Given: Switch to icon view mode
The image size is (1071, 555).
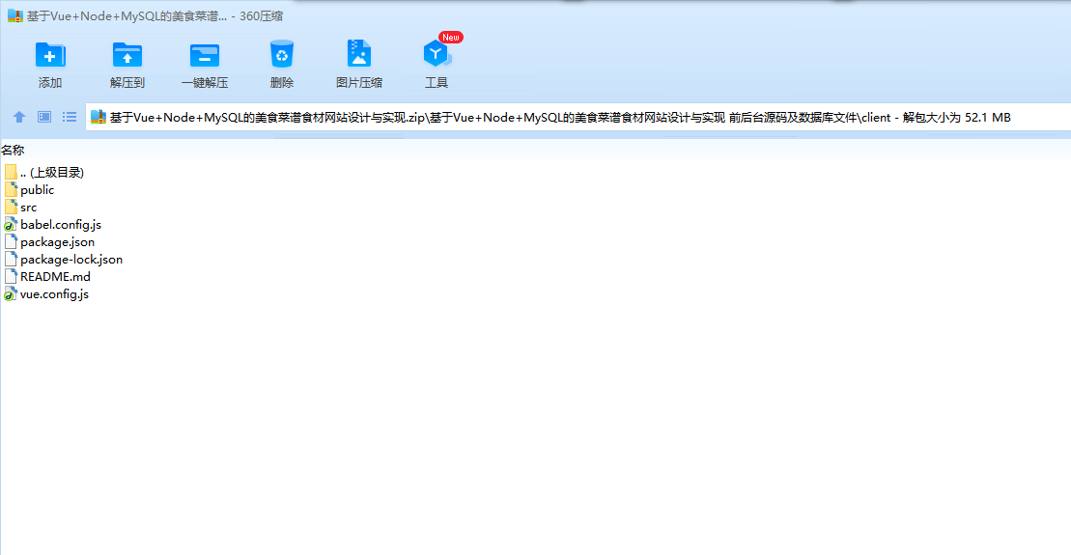Looking at the screenshot, I should click(x=44, y=118).
